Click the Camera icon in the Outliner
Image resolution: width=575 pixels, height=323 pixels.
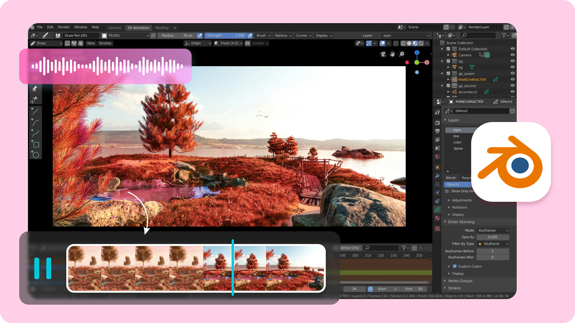(x=455, y=55)
